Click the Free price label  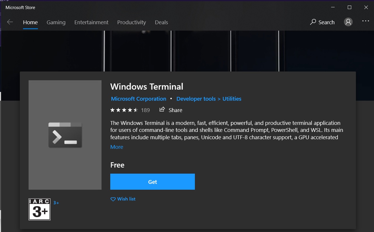pos(117,165)
